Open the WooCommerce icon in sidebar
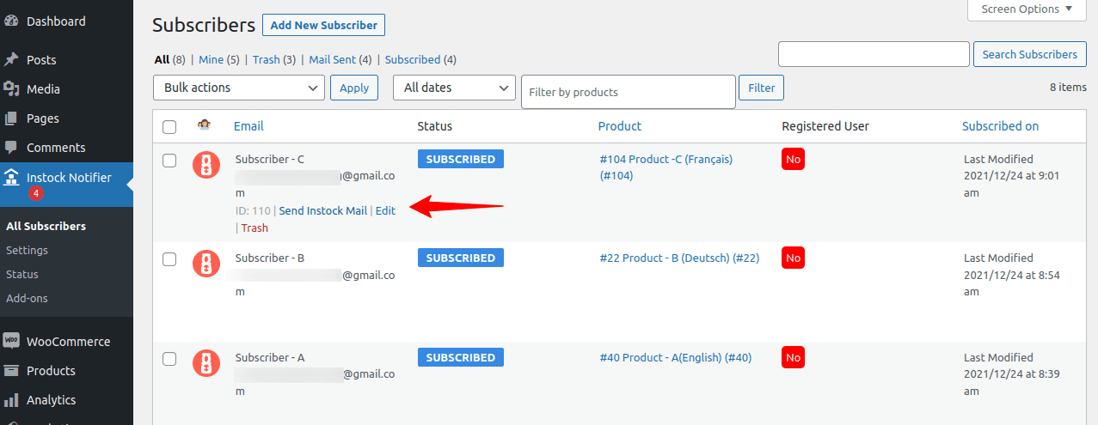 click(12, 342)
